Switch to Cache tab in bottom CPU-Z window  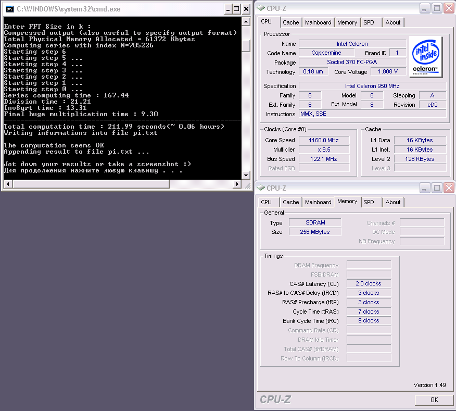(x=290, y=202)
